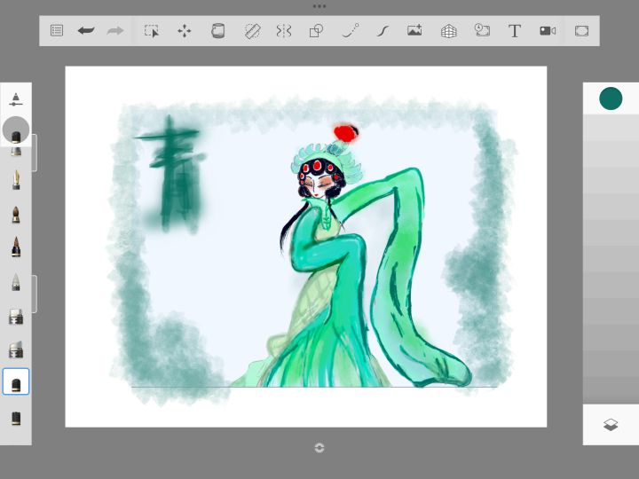Screen dimensions: 639x479
Task: Toggle full screen mode
Action: pyautogui.click(x=581, y=30)
